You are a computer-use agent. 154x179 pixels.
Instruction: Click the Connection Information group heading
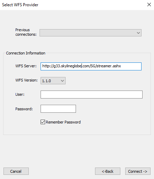tap(26, 53)
